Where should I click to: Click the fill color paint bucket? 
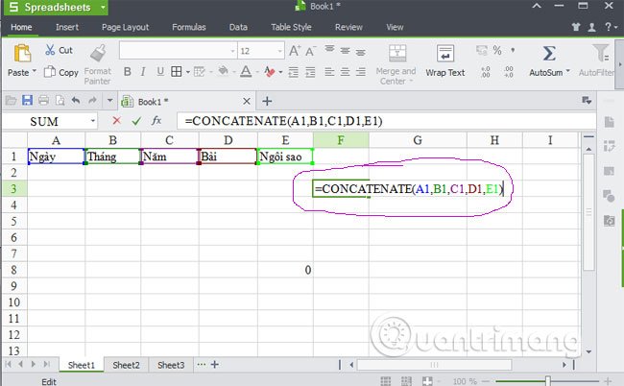point(224,71)
